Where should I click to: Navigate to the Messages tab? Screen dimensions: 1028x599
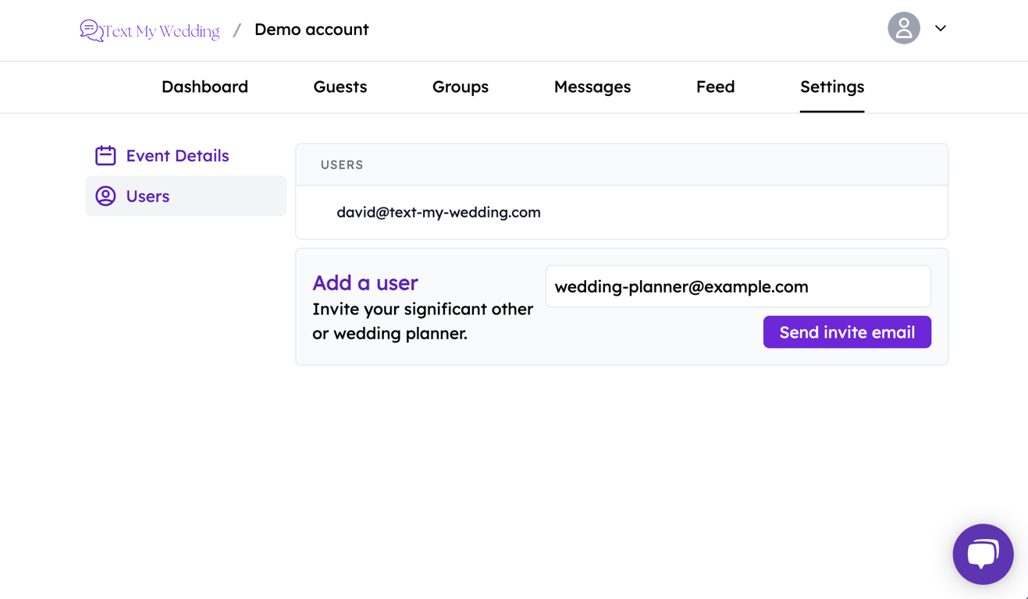coord(592,87)
